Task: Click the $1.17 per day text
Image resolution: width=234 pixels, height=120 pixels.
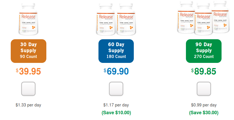Action: point(116,105)
